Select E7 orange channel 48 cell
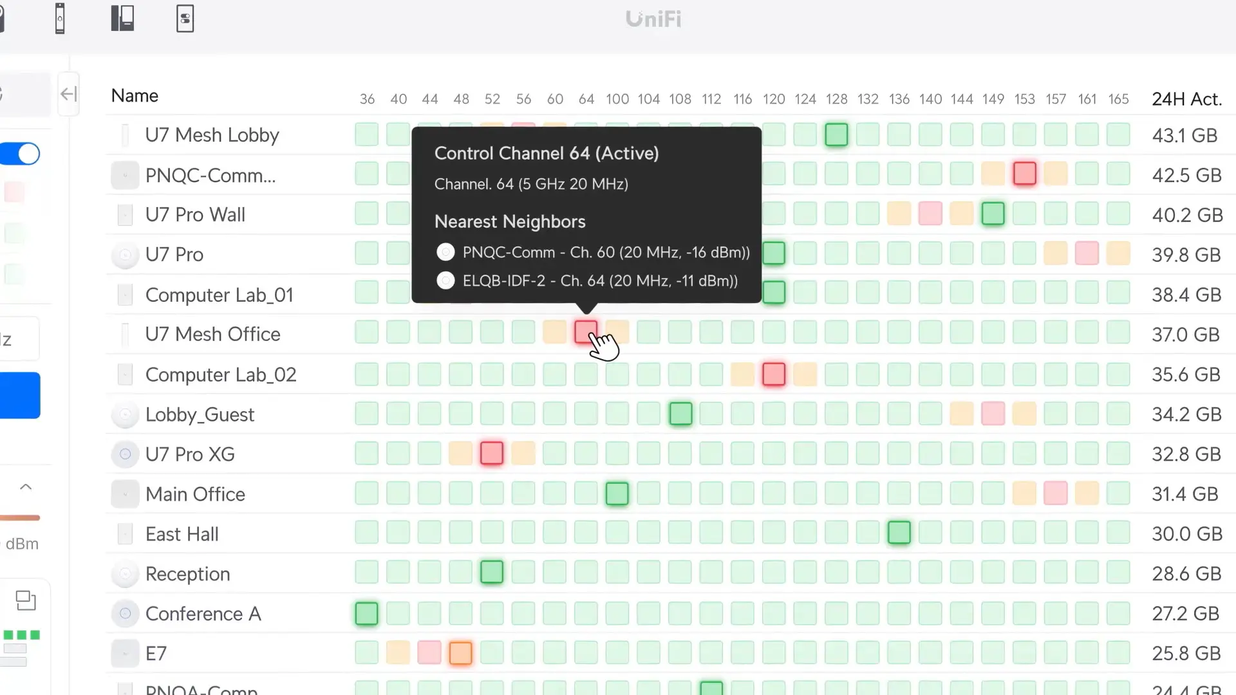 pyautogui.click(x=460, y=653)
